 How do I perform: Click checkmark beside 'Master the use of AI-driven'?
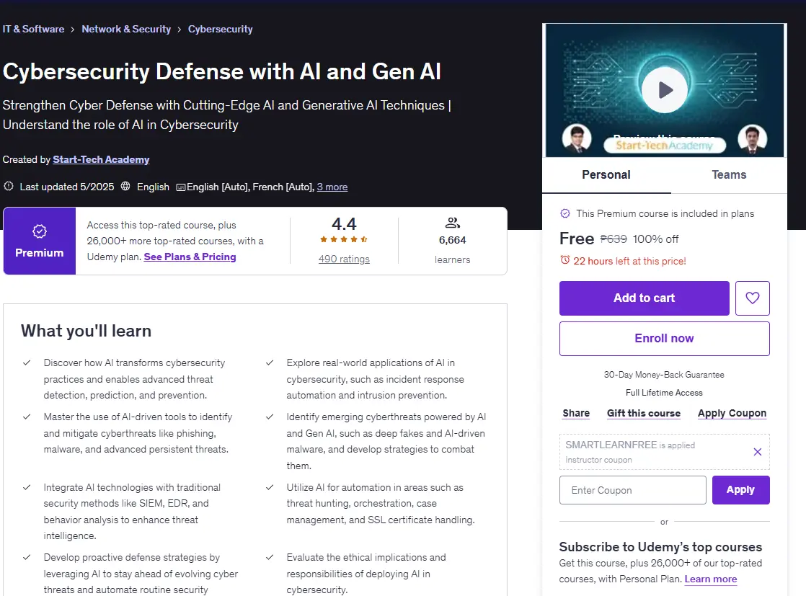click(x=27, y=417)
